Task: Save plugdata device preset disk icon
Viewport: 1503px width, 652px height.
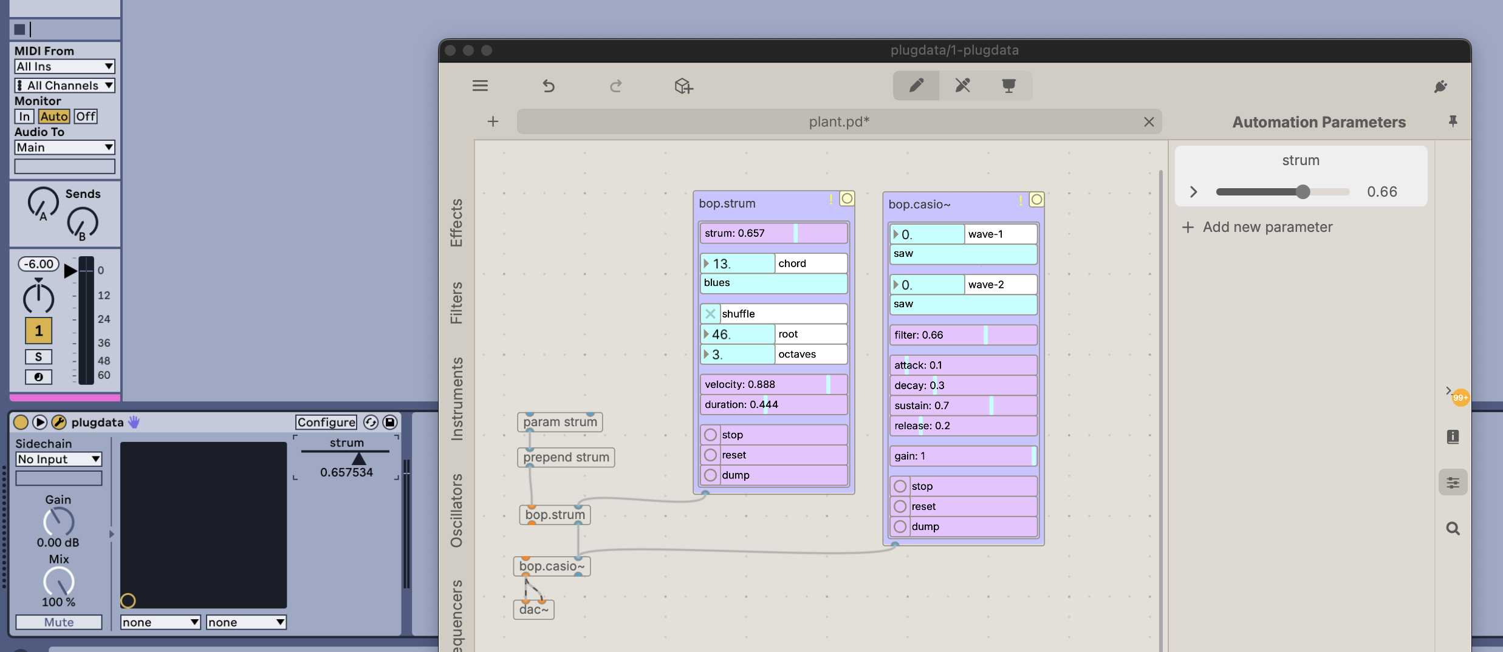Action: 390,422
